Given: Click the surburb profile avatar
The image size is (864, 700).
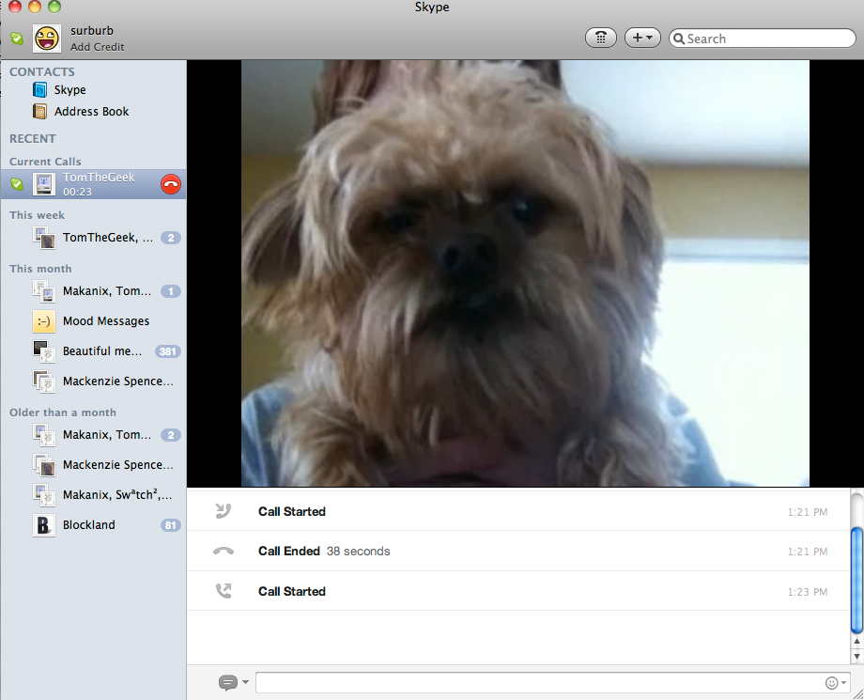Looking at the screenshot, I should [47, 39].
